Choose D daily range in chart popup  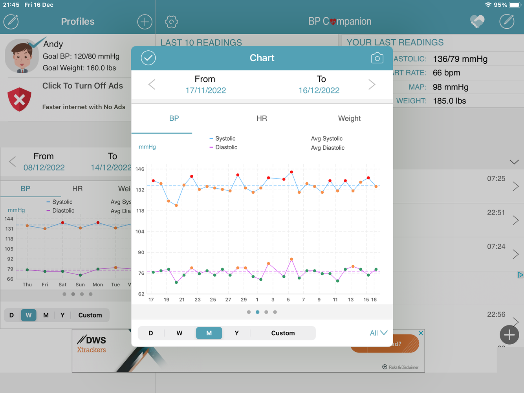pos(151,333)
